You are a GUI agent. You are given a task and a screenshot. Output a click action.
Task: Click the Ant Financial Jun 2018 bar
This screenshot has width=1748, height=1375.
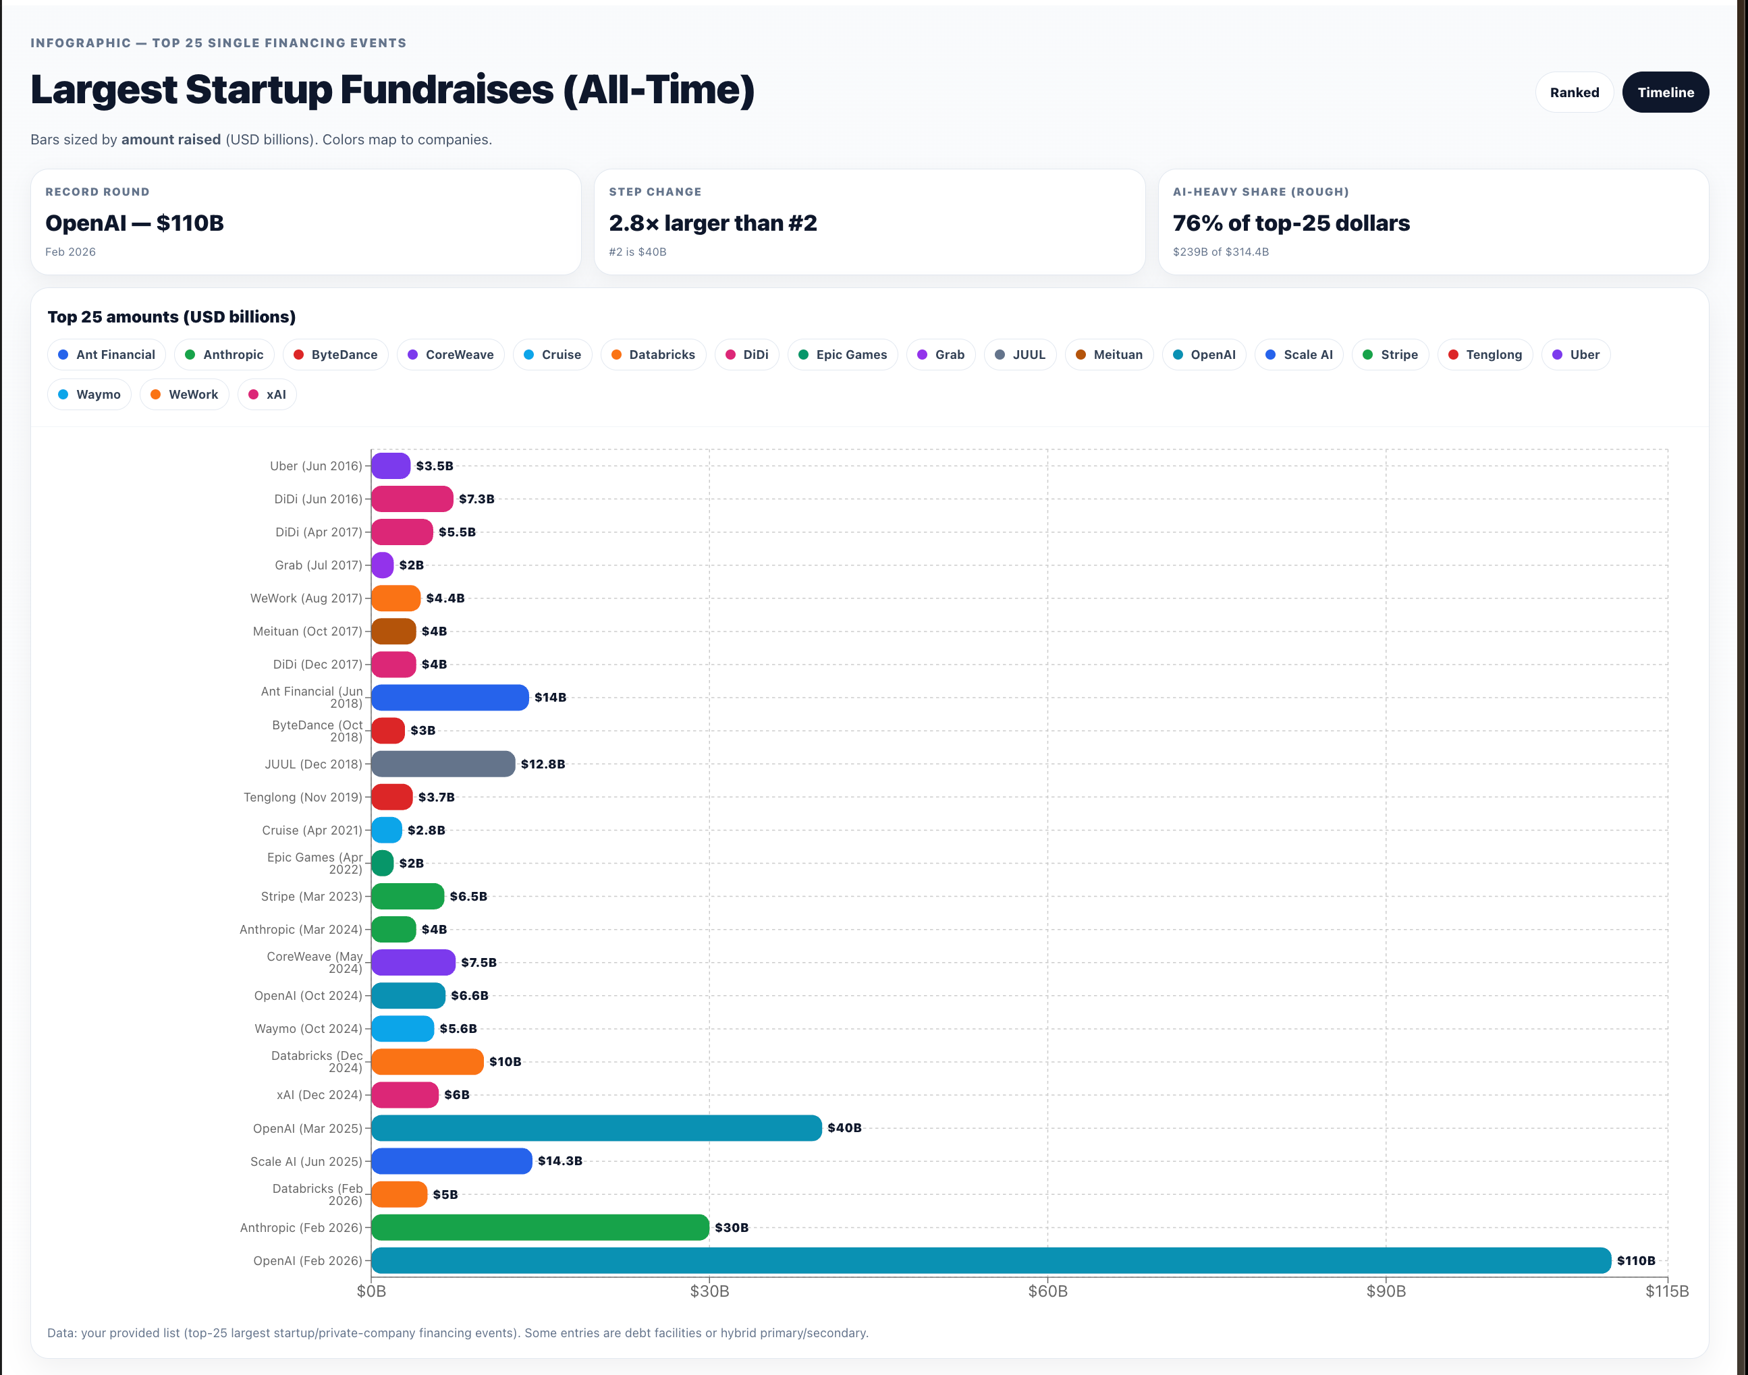[x=449, y=697]
